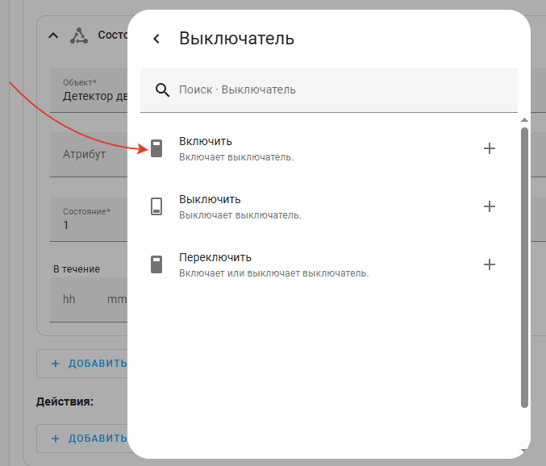Image resolution: width=546 pixels, height=466 pixels.
Task: Select the Включить action label
Action: pyautogui.click(x=206, y=142)
